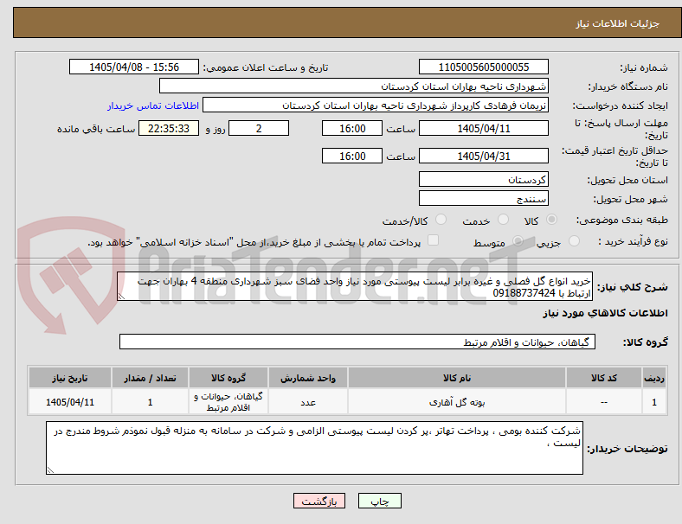Select the خدمت radio button
This screenshot has height=524, width=682.
503,220
